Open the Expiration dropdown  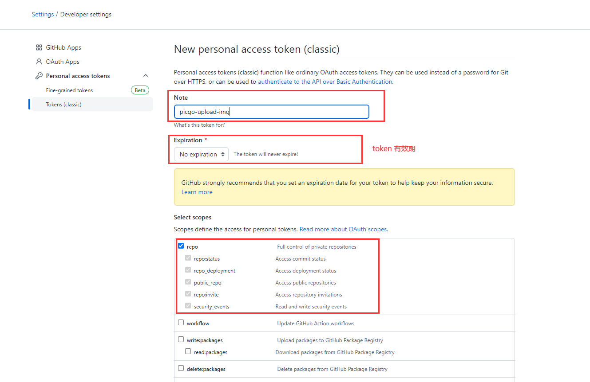[201, 154]
